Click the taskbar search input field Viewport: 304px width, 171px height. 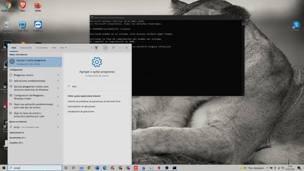click(x=35, y=168)
